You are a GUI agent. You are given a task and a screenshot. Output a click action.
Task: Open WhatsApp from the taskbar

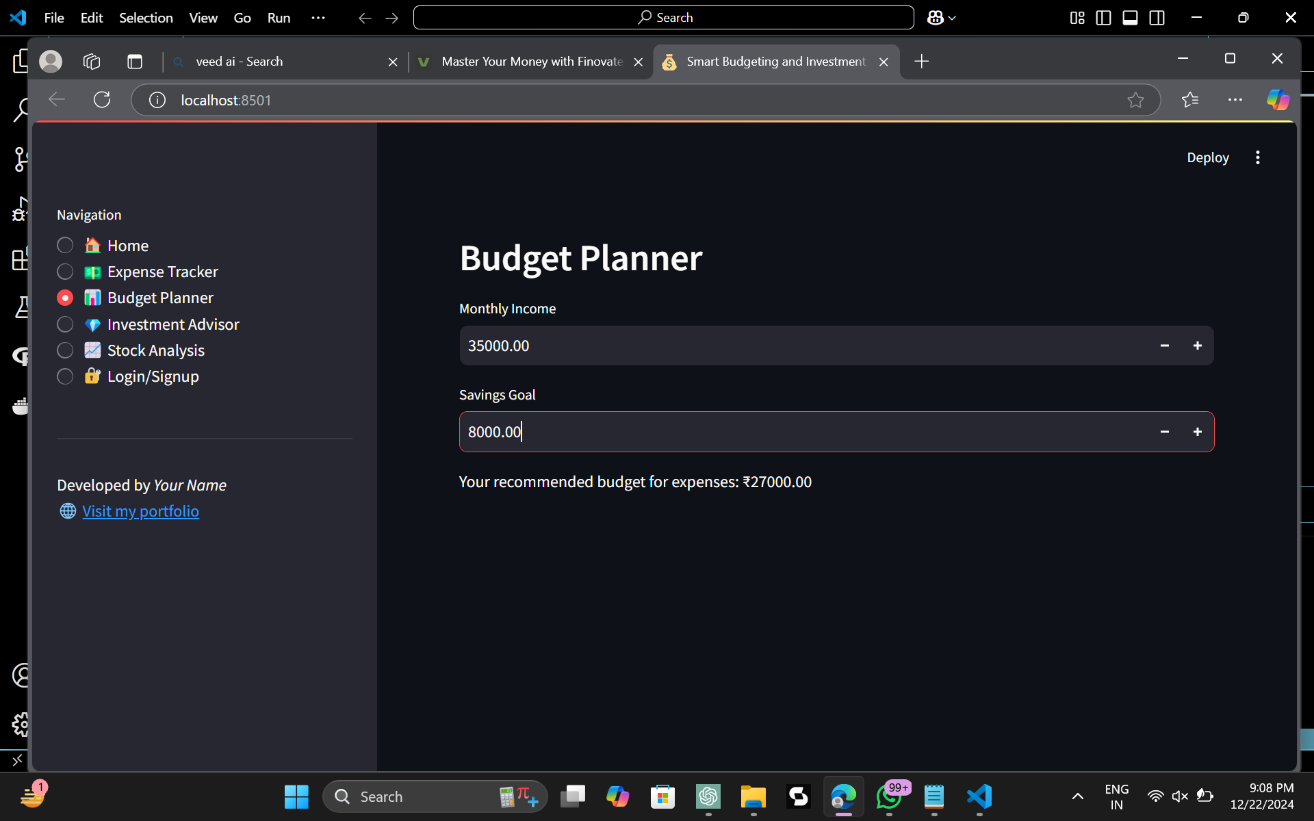[x=889, y=796]
